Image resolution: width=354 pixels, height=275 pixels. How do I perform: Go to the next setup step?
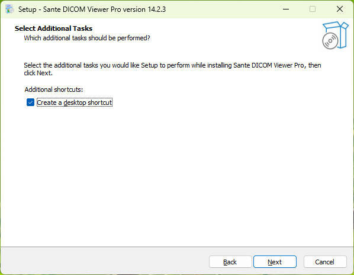[x=275, y=262]
